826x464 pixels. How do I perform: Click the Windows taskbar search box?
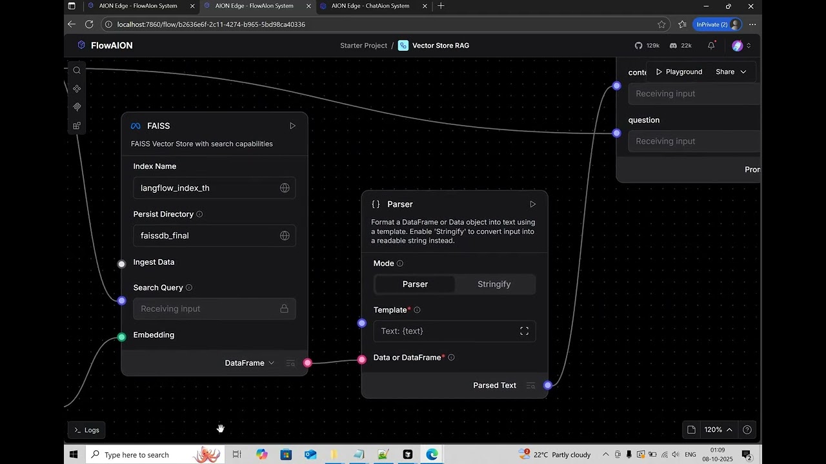155,455
